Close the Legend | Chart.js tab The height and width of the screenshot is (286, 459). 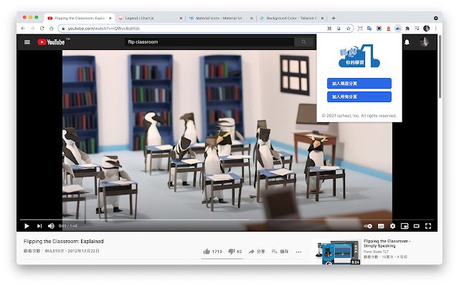click(181, 18)
